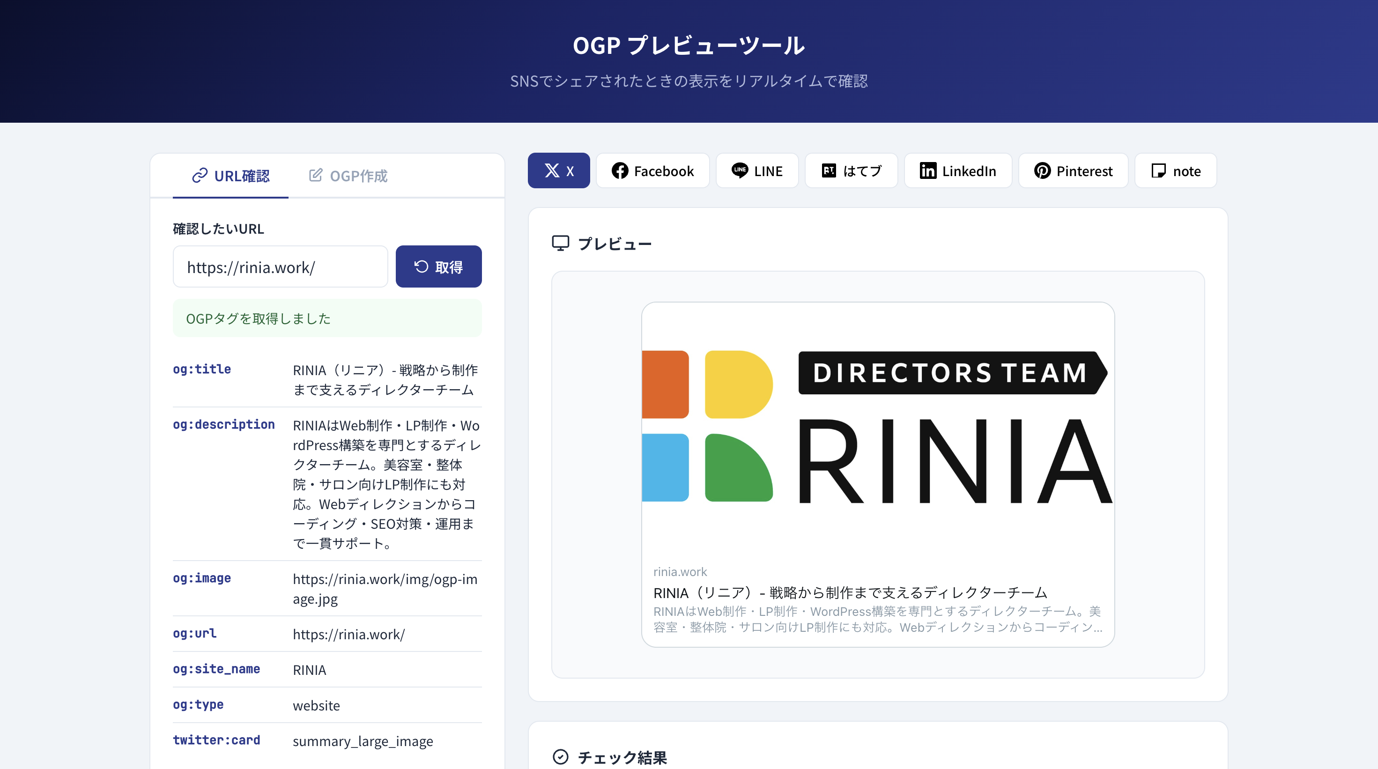Click the og:title label

point(202,369)
